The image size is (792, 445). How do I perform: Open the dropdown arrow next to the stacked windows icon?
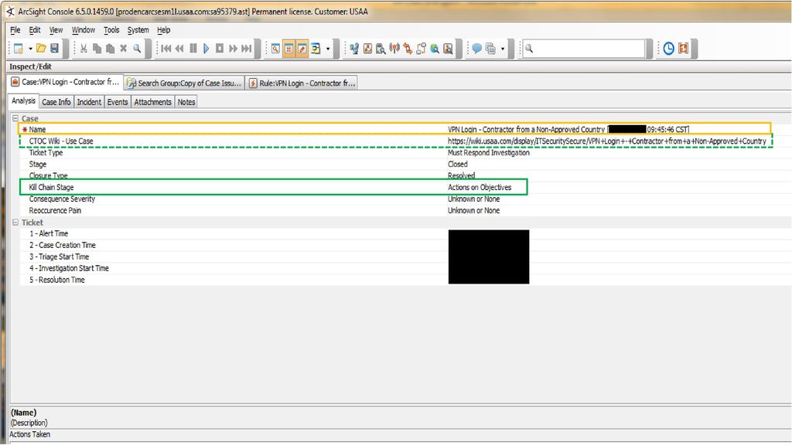(x=503, y=49)
